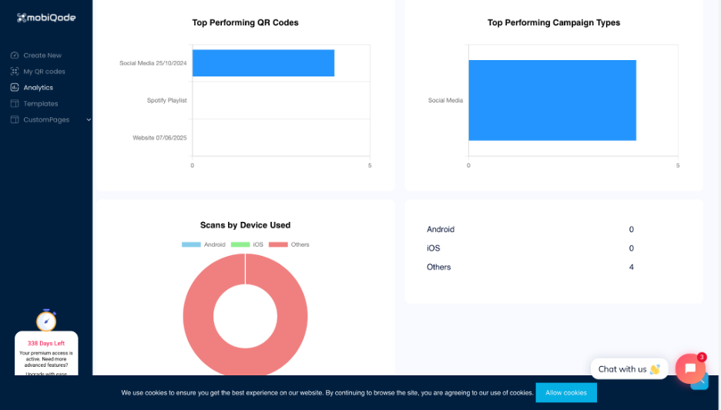The width and height of the screenshot is (721, 410).
Task: Click the CustomPages icon in sidebar
Action: [x=15, y=120]
